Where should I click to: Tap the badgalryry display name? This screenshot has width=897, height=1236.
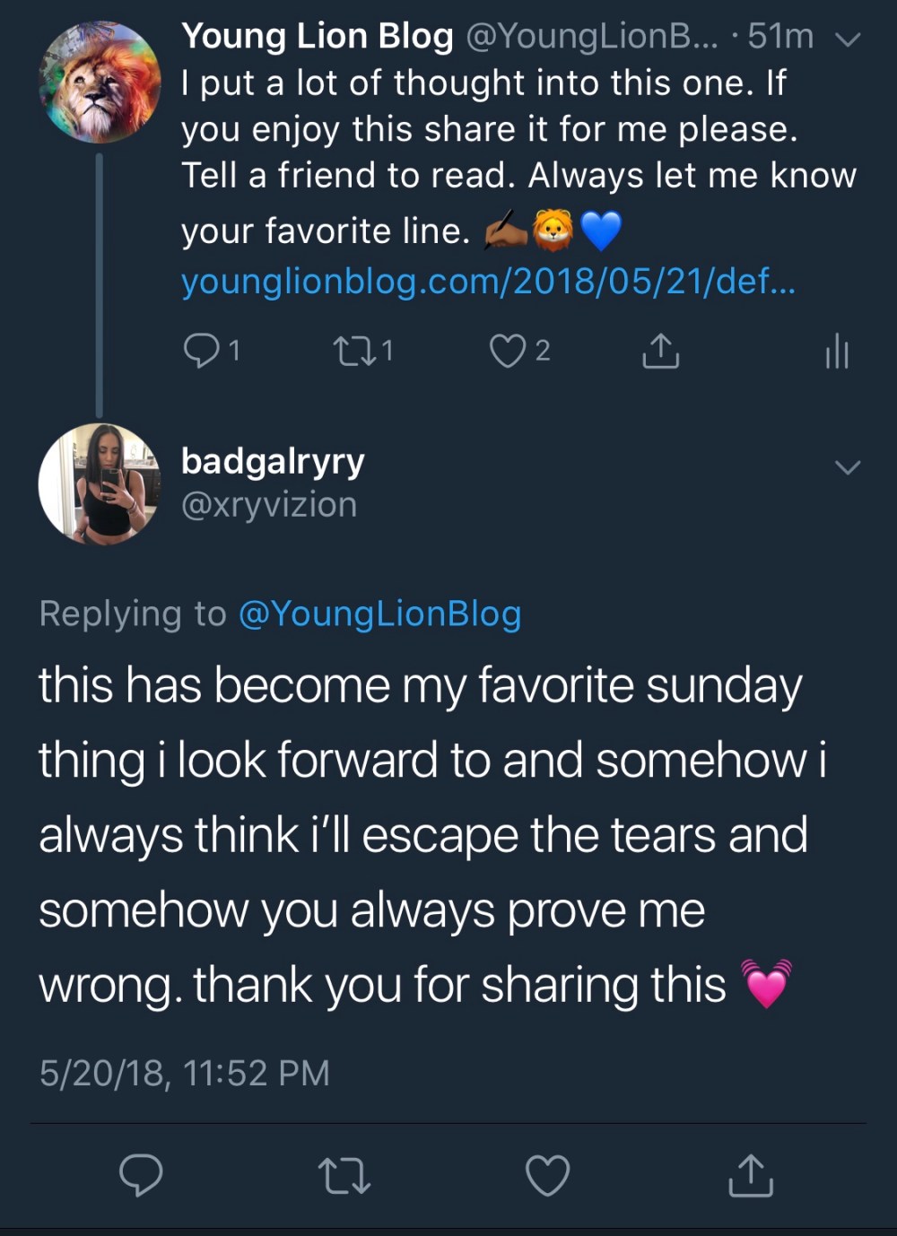273,461
